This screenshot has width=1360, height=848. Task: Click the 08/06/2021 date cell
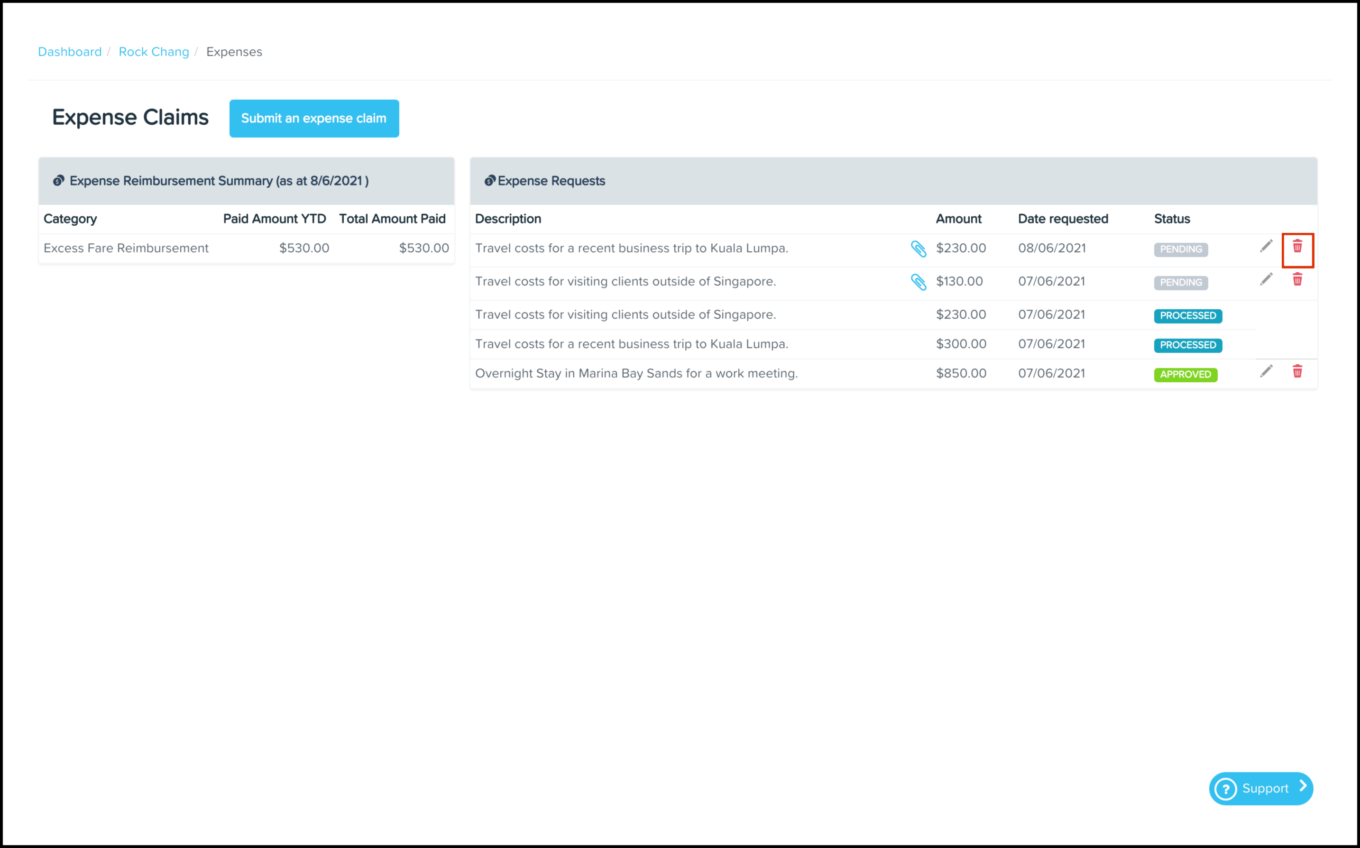(1052, 248)
